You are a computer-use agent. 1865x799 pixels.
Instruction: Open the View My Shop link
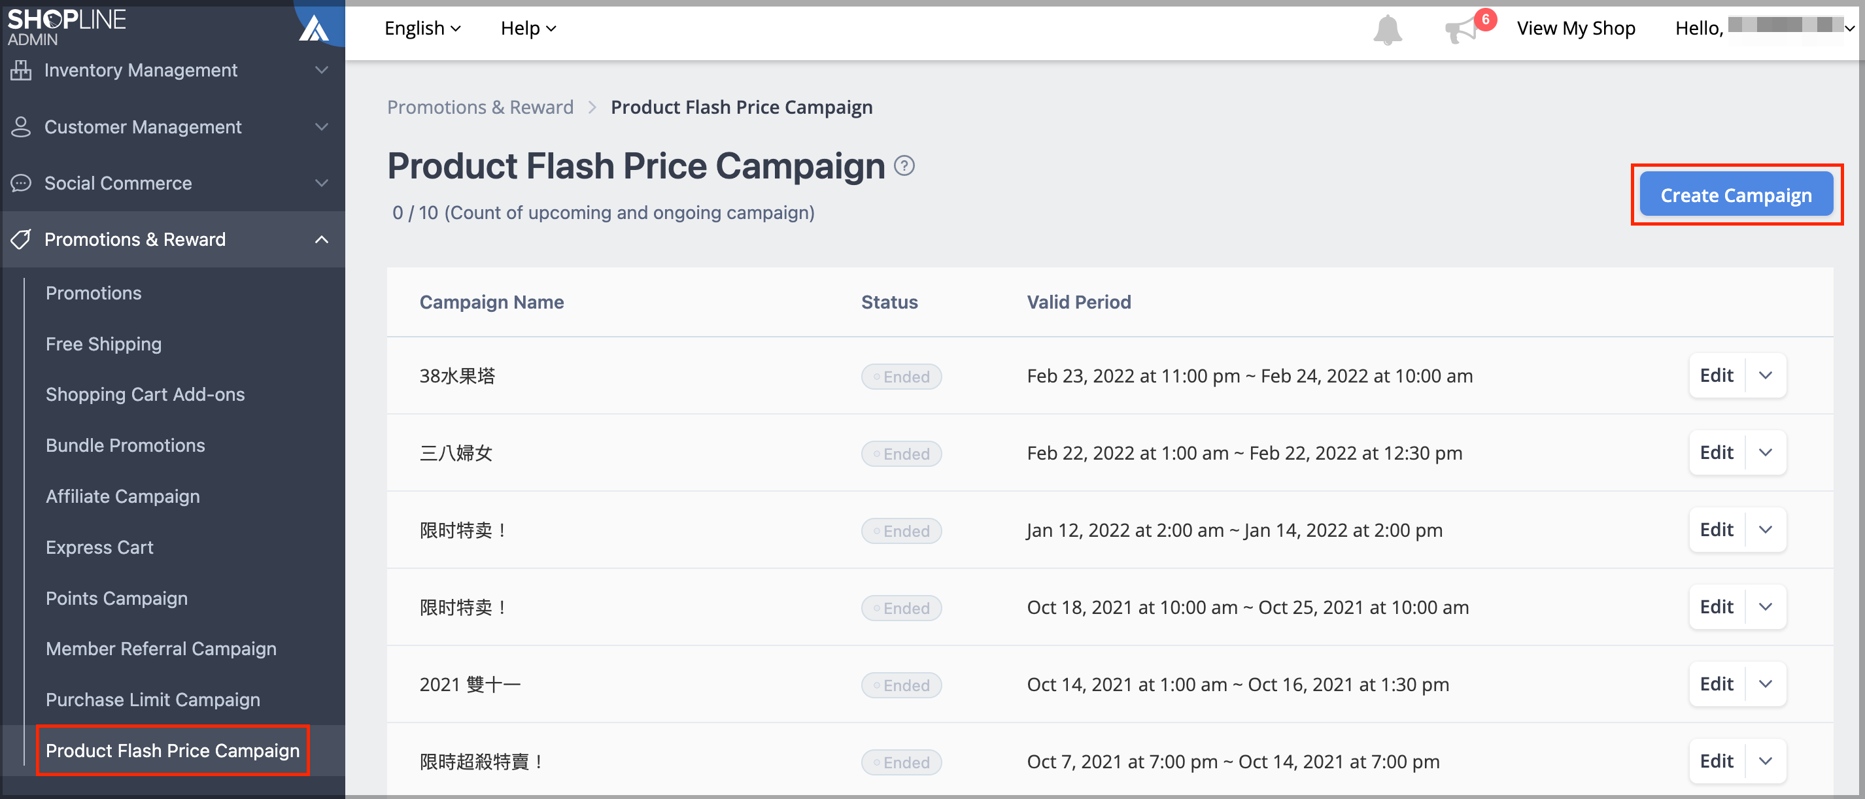pos(1575,28)
